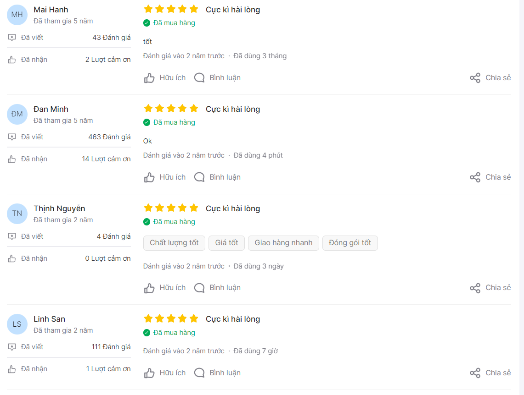Open Mai Hanh's MH avatar
Image resolution: width=524 pixels, height=395 pixels.
(x=17, y=15)
